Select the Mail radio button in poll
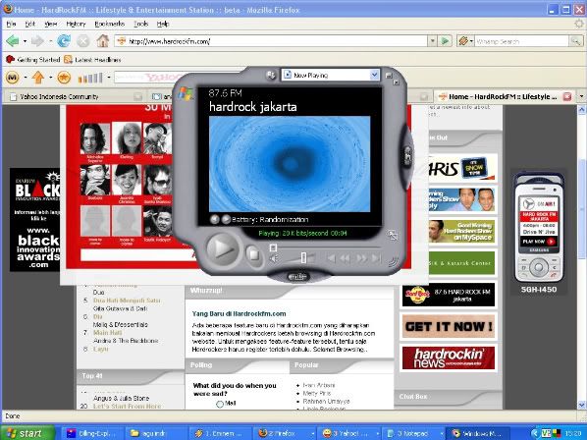This screenshot has width=587, height=440. coord(220,404)
